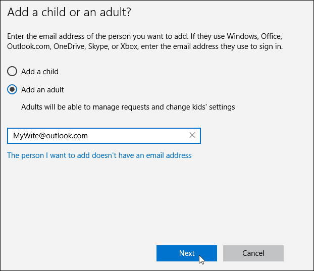The height and width of the screenshot is (271, 314).
Task: Click the blue Next button
Action: click(187, 253)
